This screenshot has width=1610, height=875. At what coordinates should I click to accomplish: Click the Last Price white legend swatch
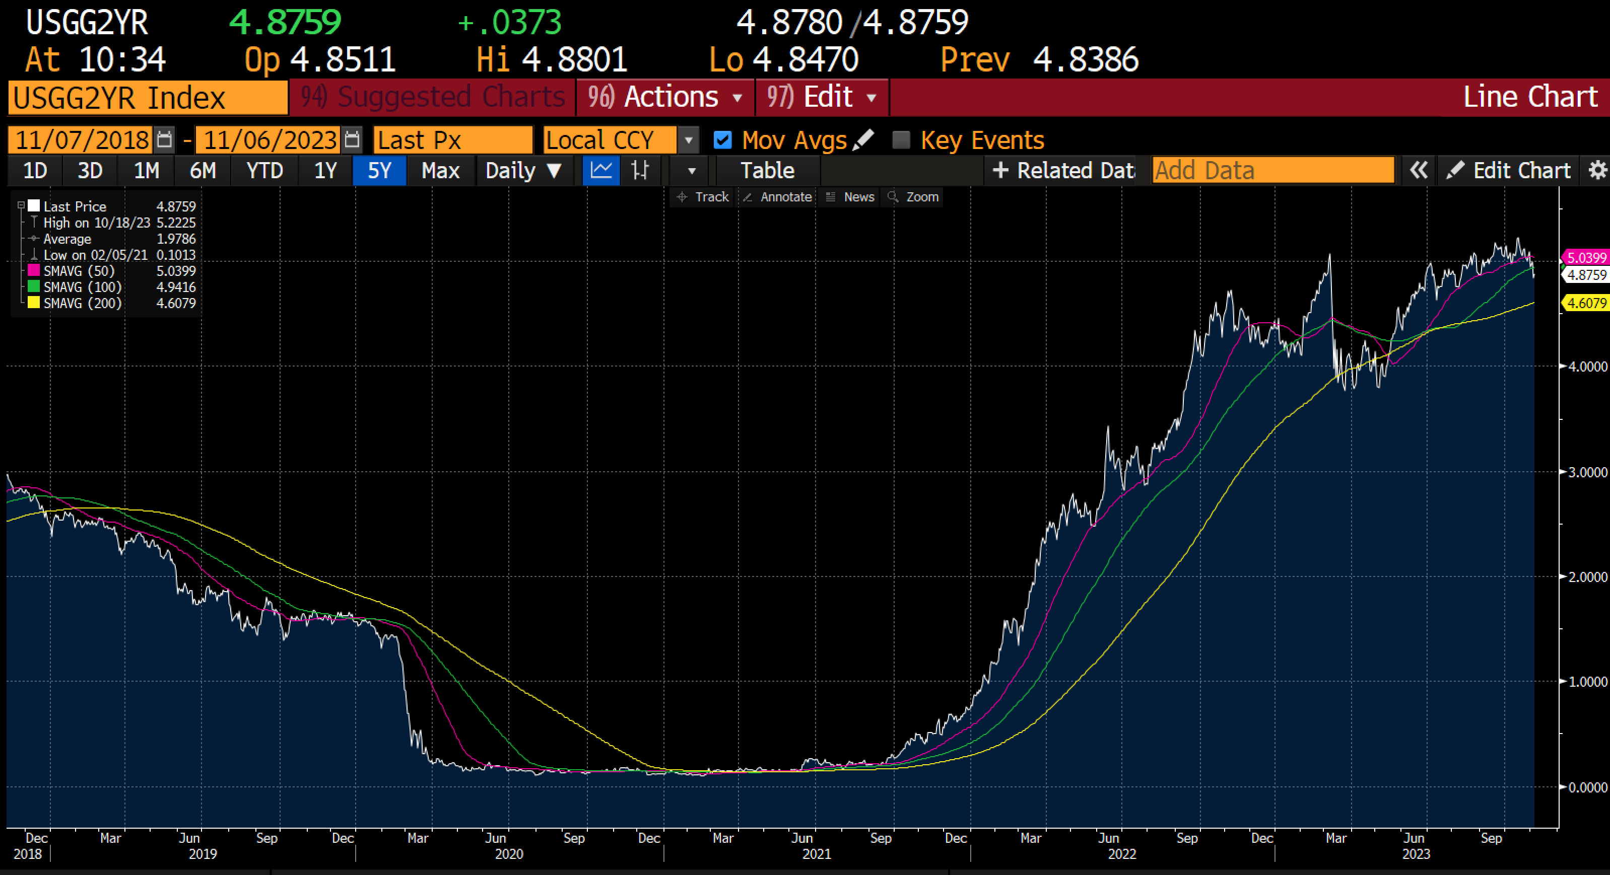pyautogui.click(x=34, y=205)
